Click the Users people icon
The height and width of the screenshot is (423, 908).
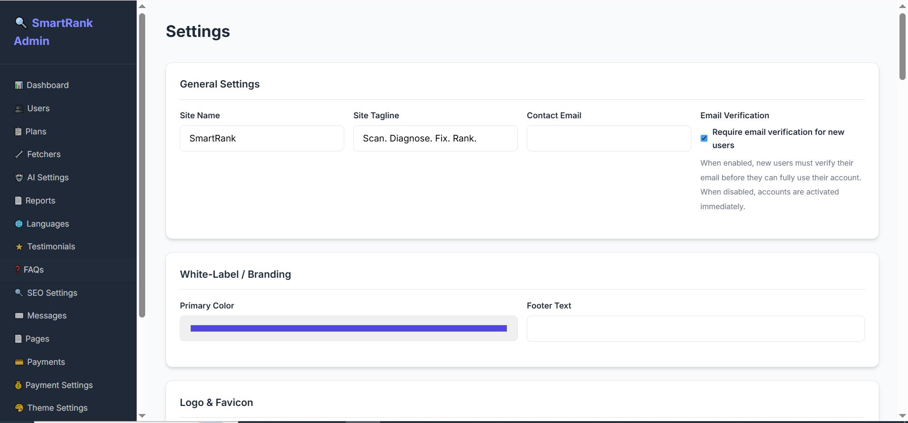(19, 109)
